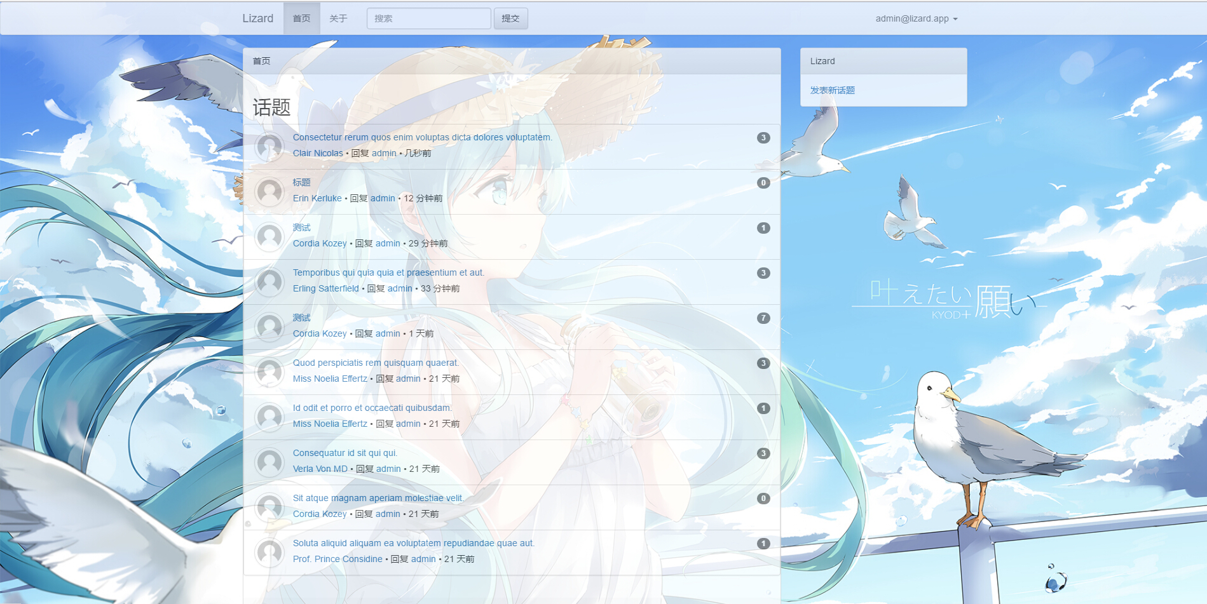View Erling Satterfield user profile

(x=326, y=288)
